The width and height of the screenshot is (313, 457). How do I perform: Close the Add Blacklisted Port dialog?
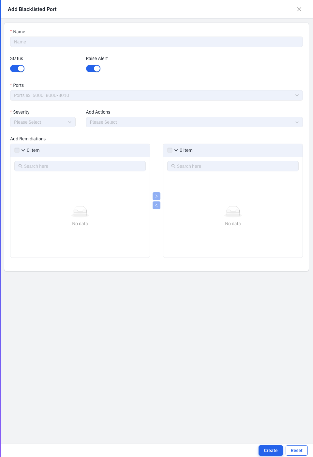coord(299,9)
